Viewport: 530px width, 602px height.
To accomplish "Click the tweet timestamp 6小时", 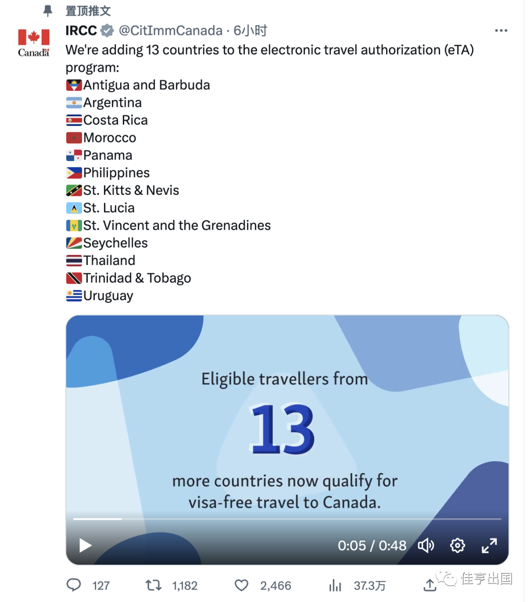I will [x=250, y=30].
